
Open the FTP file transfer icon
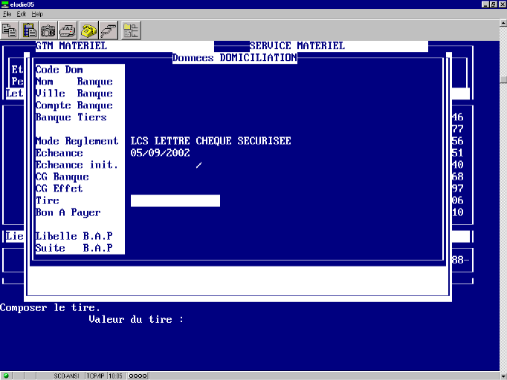click(x=131, y=30)
